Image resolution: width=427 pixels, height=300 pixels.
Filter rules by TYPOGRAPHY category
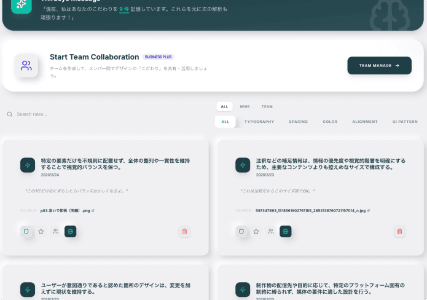259,122
